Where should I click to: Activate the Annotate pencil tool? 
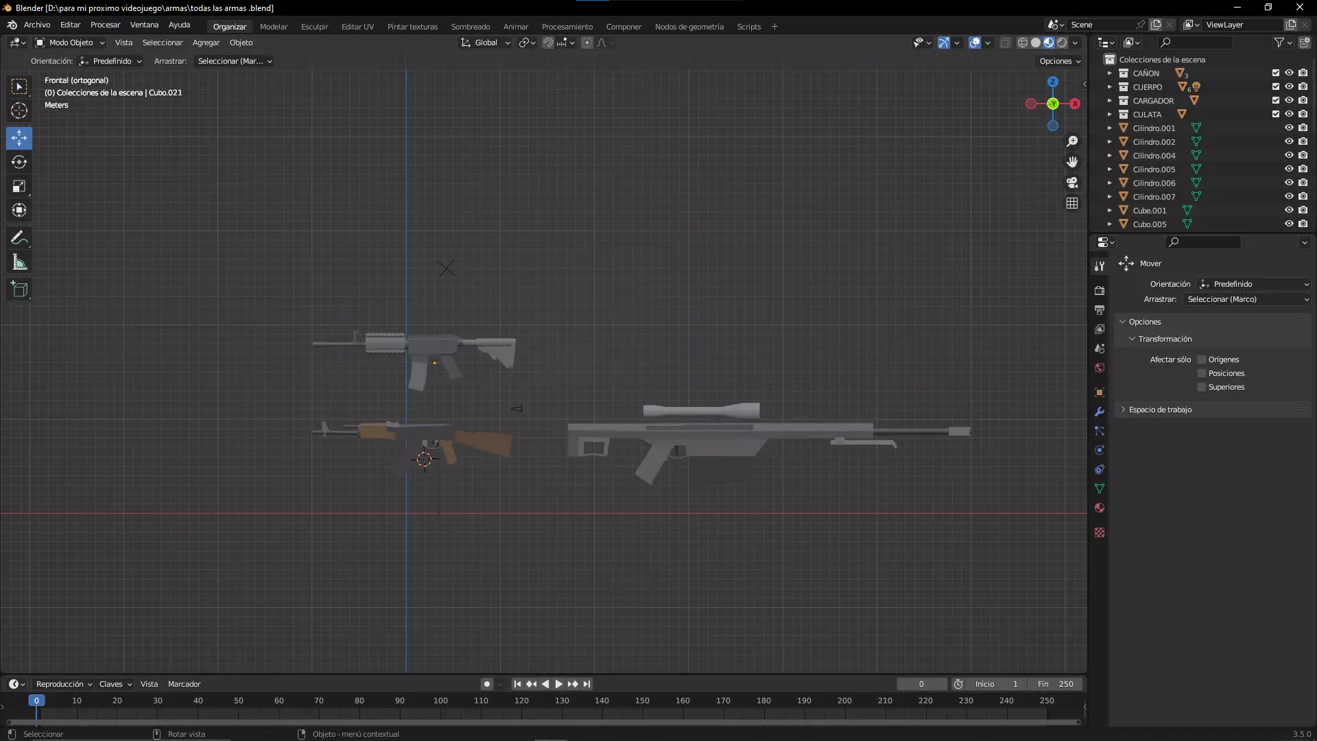[19, 238]
